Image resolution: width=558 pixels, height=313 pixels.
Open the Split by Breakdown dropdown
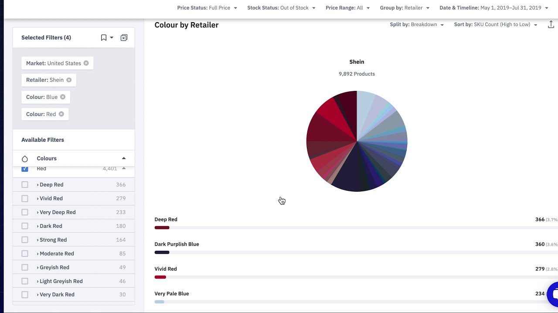tap(417, 25)
